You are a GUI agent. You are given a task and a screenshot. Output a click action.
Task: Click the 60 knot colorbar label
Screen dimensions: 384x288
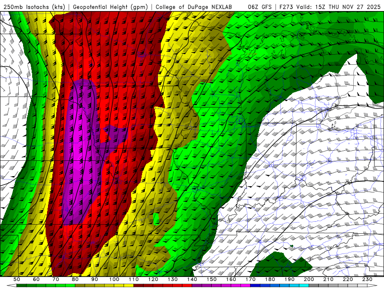click(36, 279)
